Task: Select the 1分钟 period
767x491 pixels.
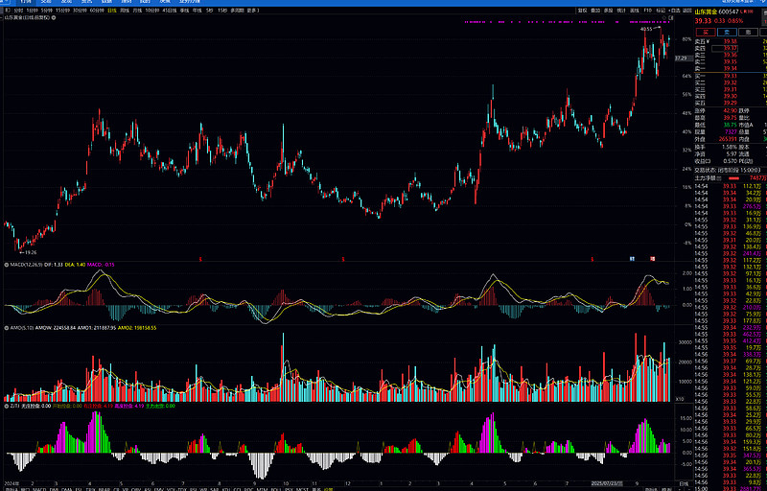Action: tap(32, 11)
